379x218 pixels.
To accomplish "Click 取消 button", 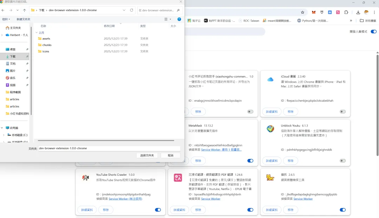I will point(171,155).
